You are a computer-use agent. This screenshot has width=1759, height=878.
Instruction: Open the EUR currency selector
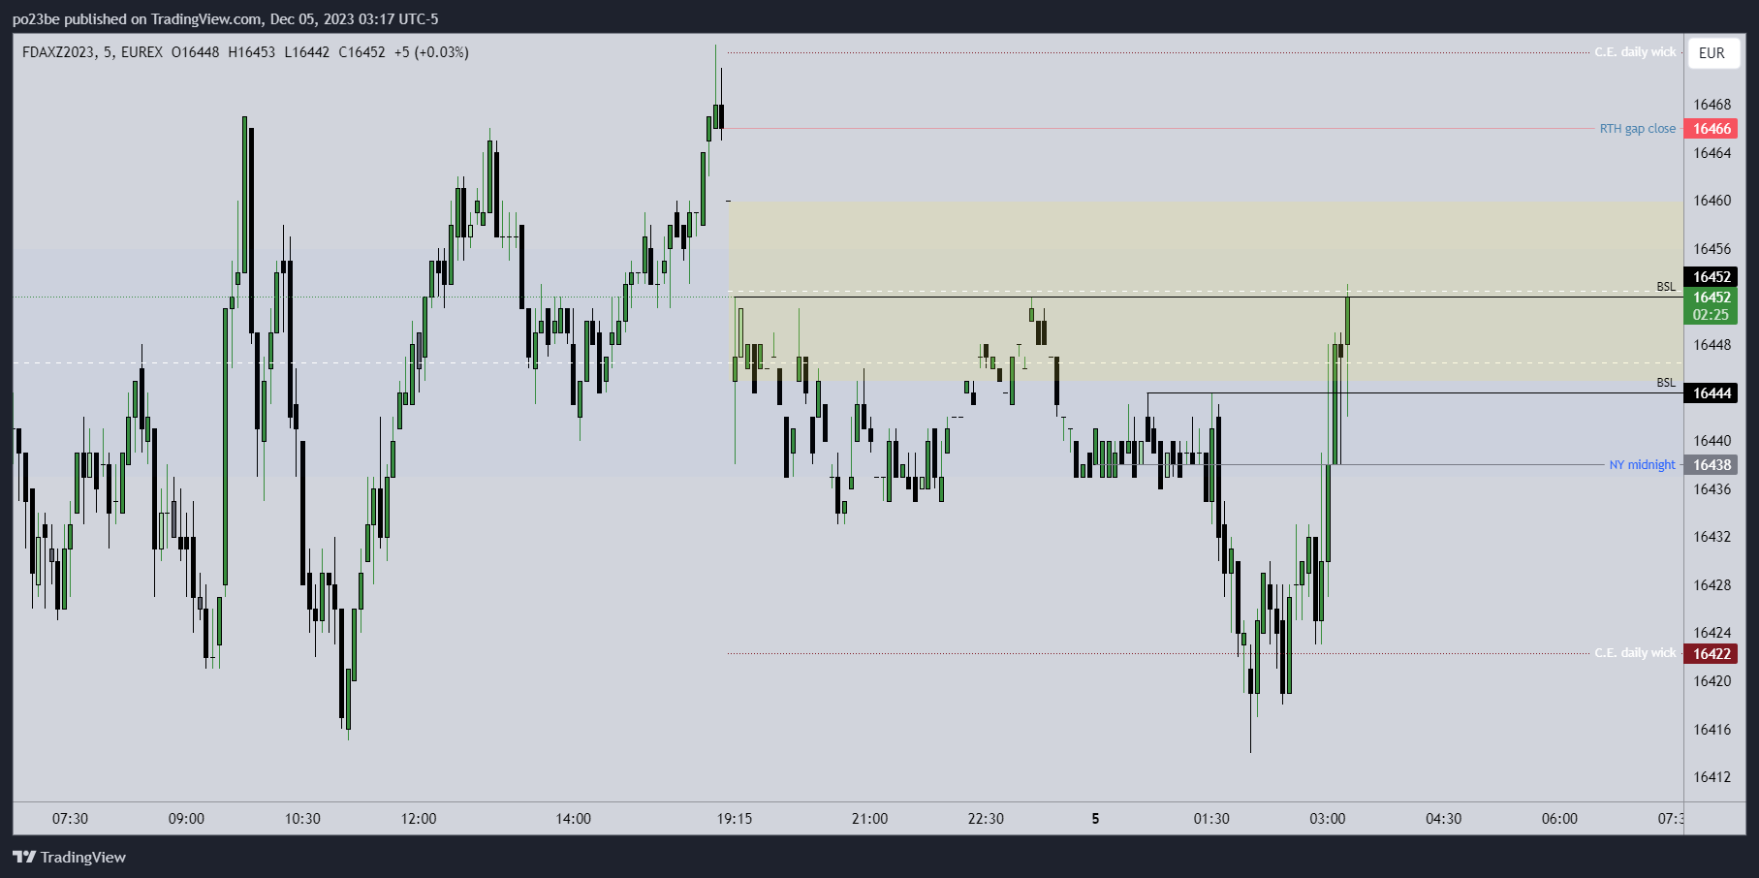[x=1712, y=53]
